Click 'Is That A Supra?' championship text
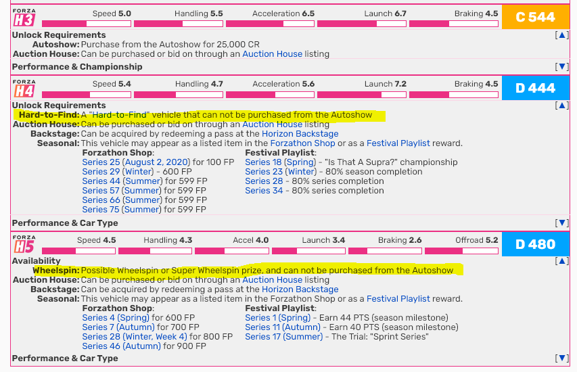Viewport: 577px width, 372px height. [391, 162]
